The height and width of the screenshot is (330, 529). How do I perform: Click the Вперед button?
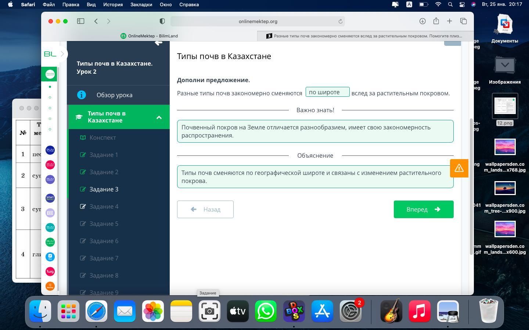(423, 209)
